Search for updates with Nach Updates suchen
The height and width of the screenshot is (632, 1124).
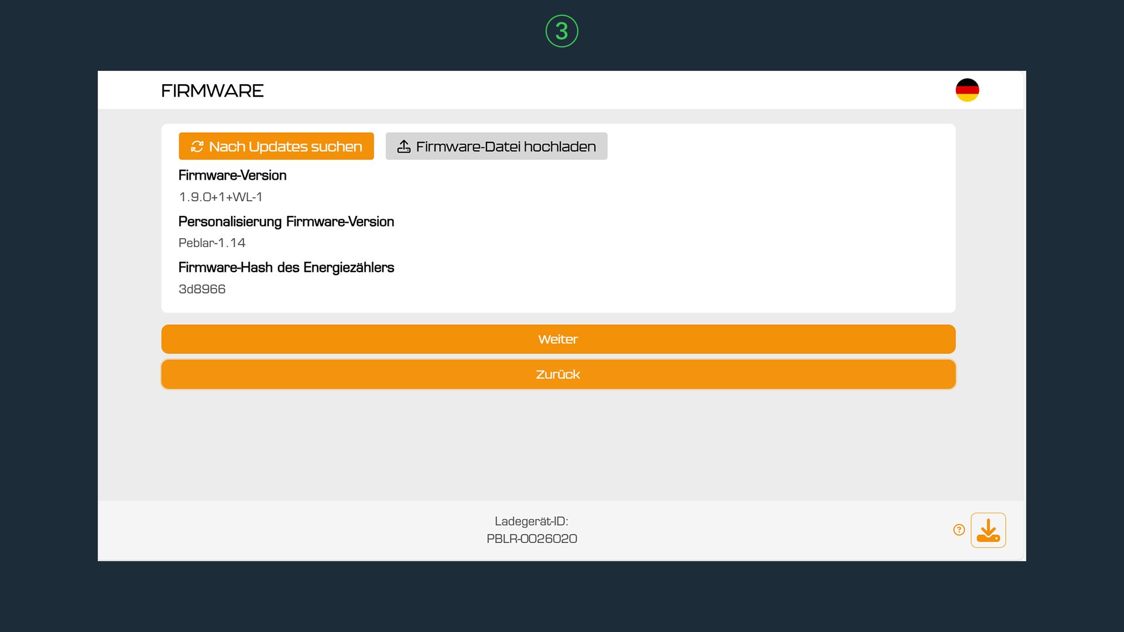(276, 146)
